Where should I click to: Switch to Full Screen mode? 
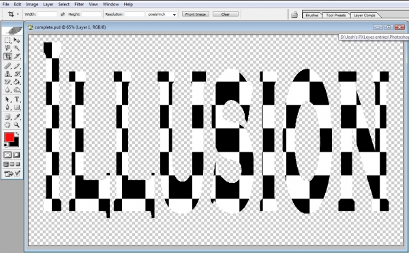pyautogui.click(x=18, y=164)
